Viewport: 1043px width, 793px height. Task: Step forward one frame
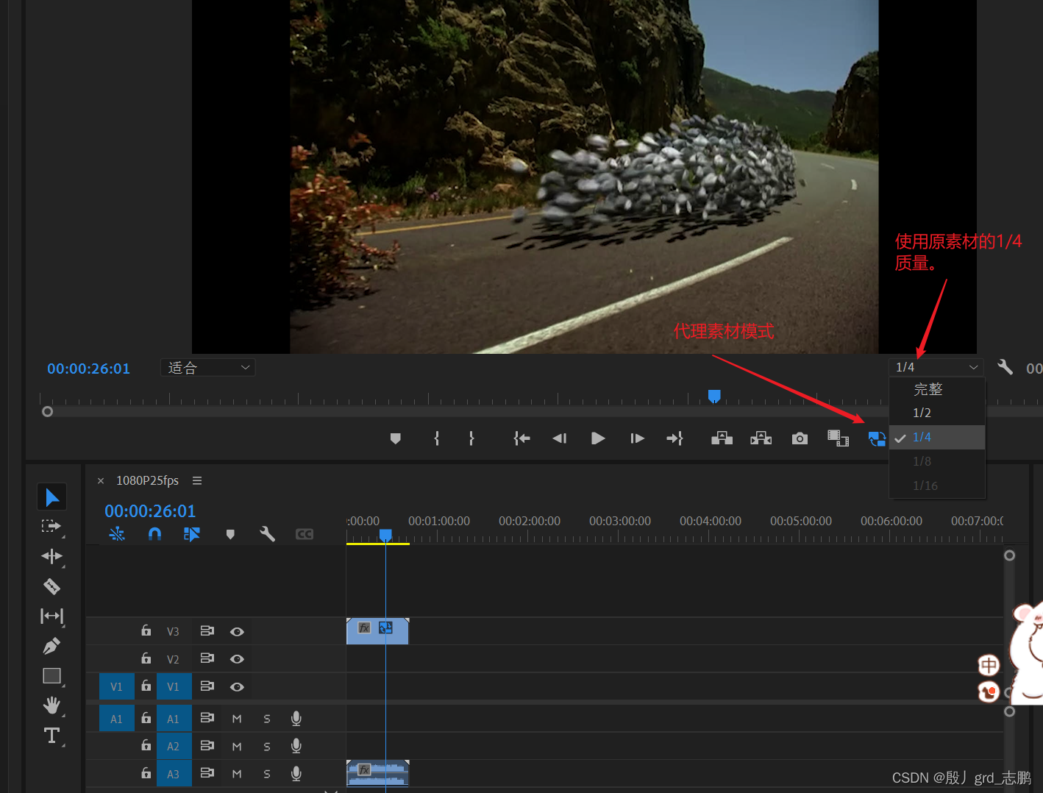pos(637,438)
